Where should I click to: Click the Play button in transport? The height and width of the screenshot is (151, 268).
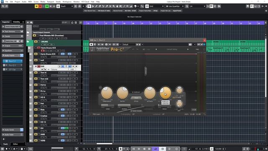pos(169,149)
